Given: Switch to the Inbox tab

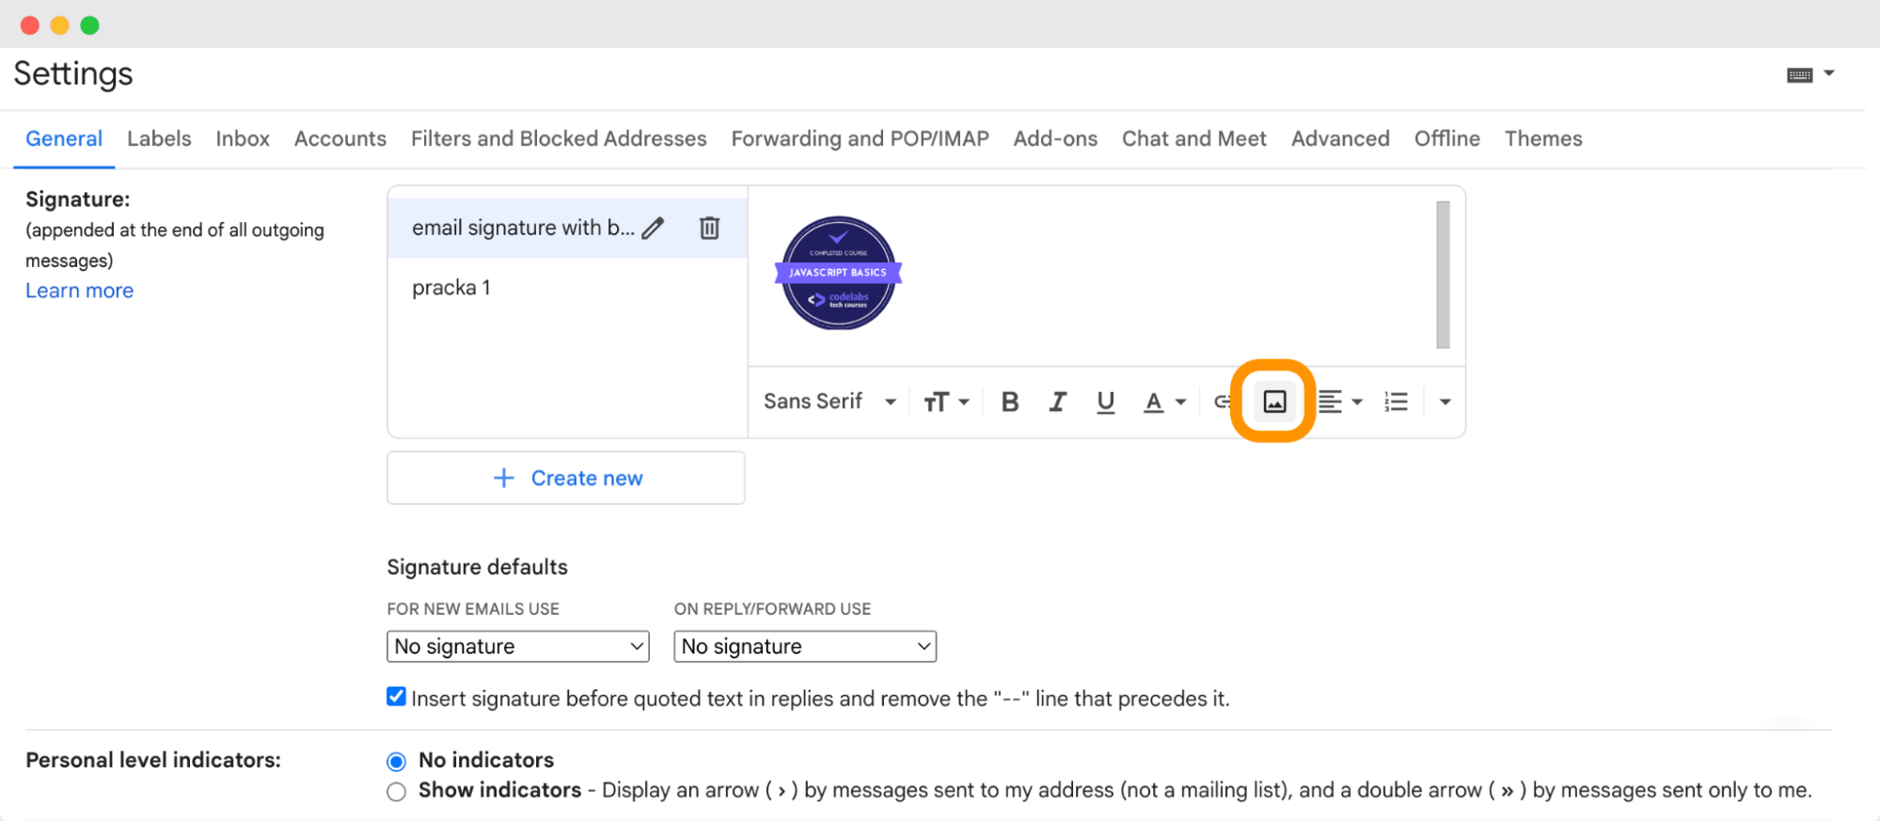Looking at the screenshot, I should click(x=243, y=138).
